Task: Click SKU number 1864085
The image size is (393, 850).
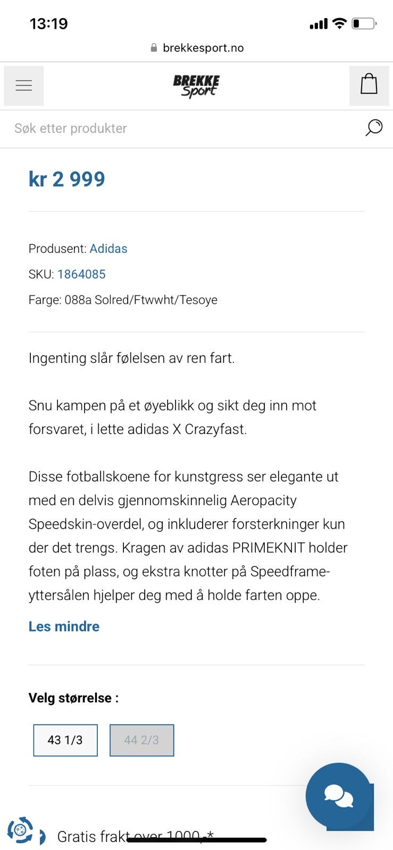Action: click(x=81, y=274)
